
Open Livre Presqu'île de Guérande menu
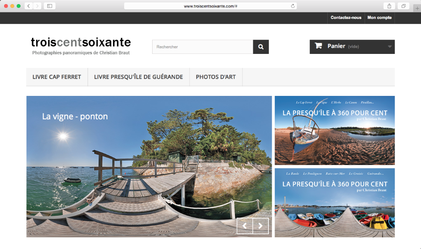(x=138, y=77)
